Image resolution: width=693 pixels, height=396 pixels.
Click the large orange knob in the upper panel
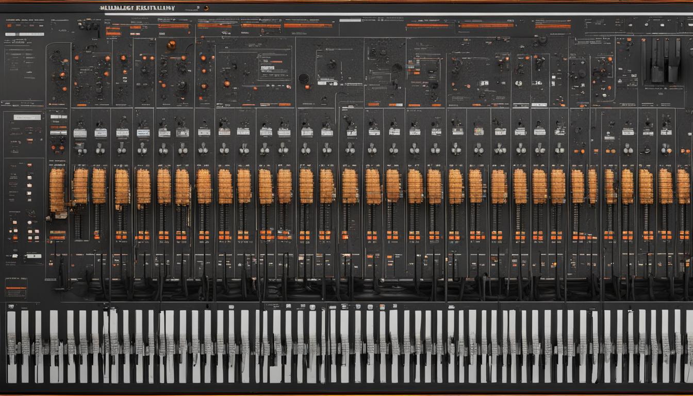pyautogui.click(x=171, y=45)
